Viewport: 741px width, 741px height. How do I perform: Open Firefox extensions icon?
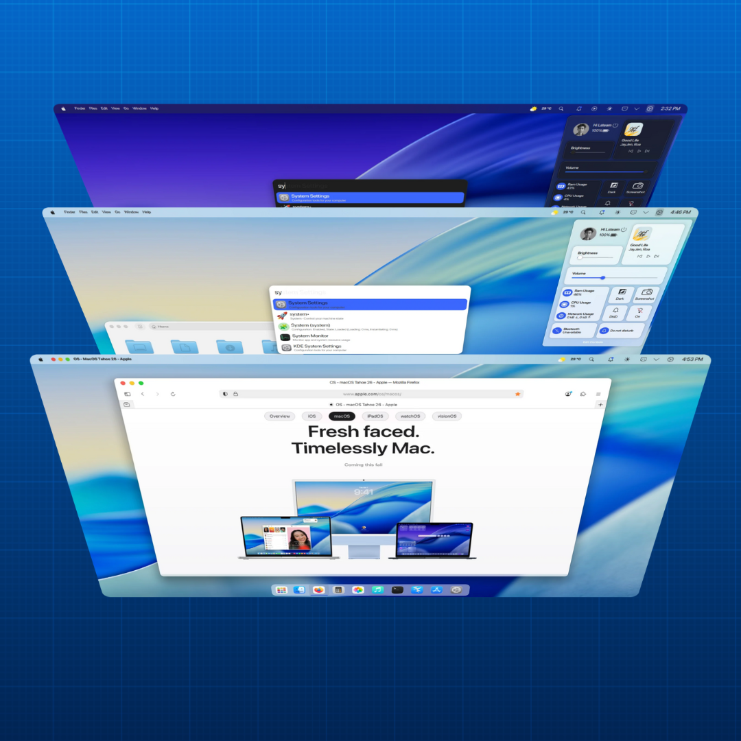pos(583,394)
